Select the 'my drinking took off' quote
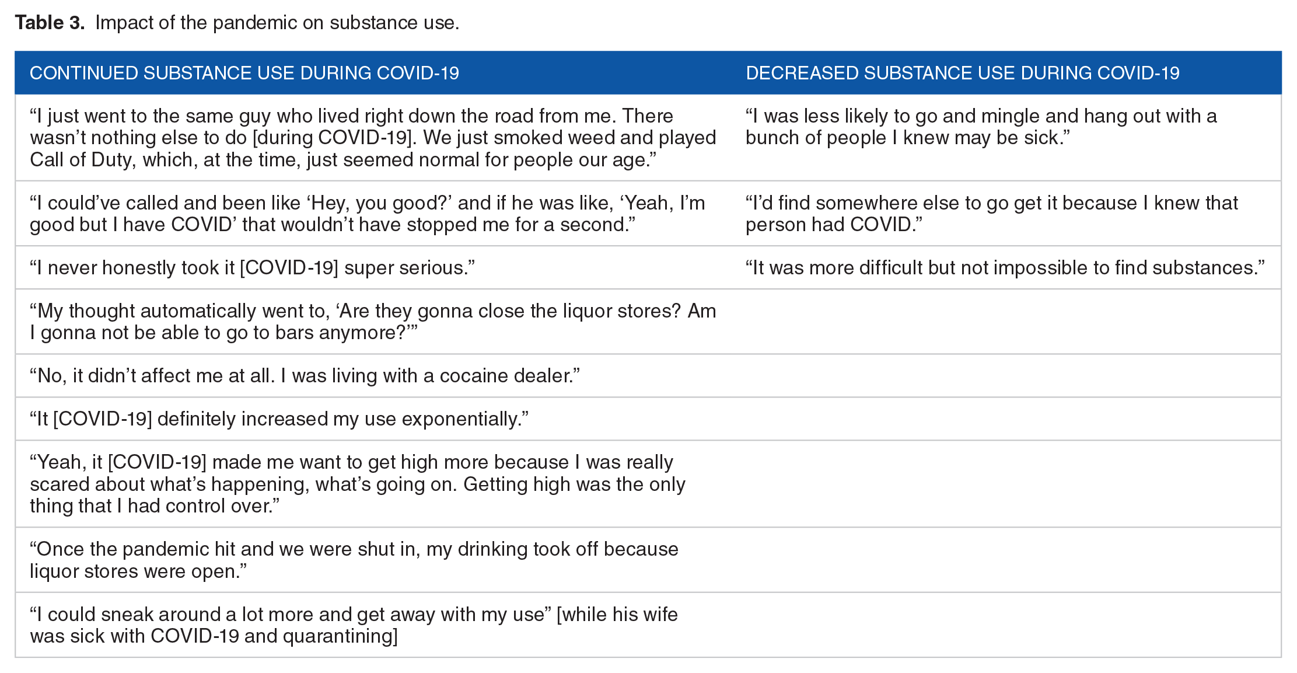Viewport: 1297px width, 673px height. (x=354, y=560)
